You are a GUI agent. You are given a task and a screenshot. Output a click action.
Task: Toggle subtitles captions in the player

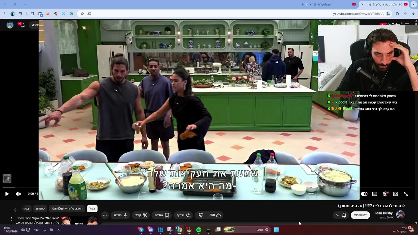click(x=375, y=194)
